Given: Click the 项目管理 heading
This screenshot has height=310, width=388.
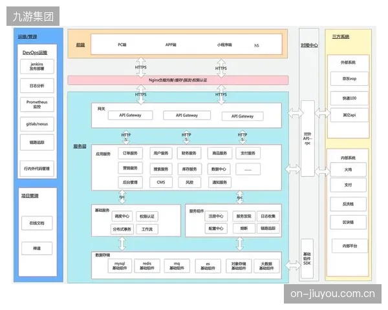Looking at the screenshot, I should point(30,196).
